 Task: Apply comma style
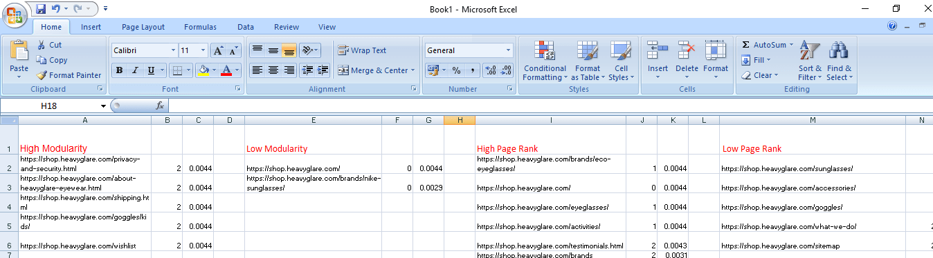coord(472,70)
